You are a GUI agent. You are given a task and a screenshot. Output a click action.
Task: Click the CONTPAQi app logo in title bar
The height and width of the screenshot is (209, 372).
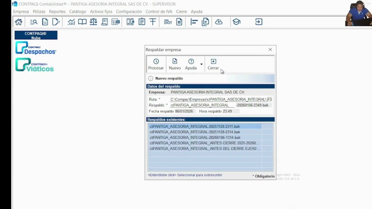[15, 4]
